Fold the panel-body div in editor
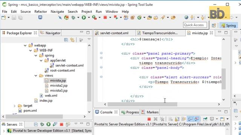241x135 pixels. (x=101, y=67)
